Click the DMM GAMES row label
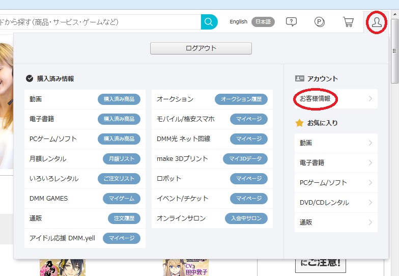The width and height of the screenshot is (399, 276). coord(49,199)
